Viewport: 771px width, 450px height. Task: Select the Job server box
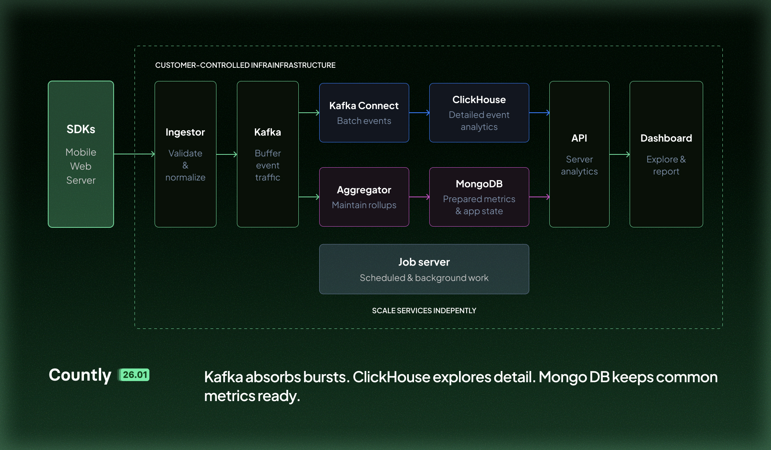(x=424, y=269)
